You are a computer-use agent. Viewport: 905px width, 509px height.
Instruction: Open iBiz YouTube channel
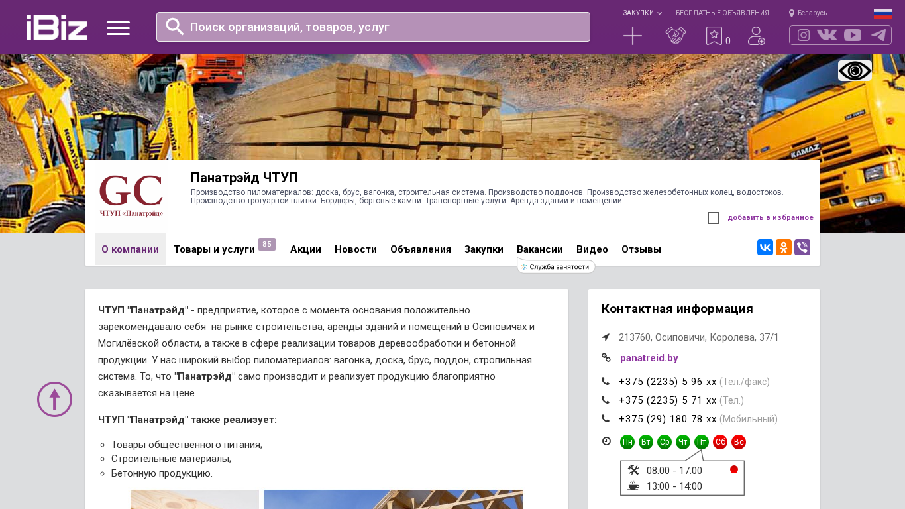click(853, 35)
